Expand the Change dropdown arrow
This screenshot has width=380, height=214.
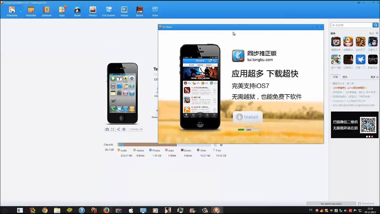click(x=141, y=129)
